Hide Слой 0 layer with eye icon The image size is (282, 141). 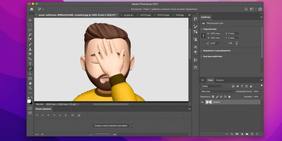point(202,102)
